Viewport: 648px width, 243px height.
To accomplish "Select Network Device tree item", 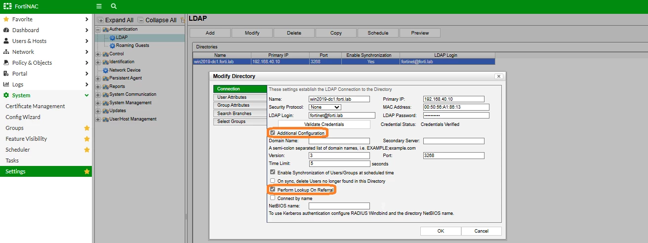I will (x=124, y=70).
